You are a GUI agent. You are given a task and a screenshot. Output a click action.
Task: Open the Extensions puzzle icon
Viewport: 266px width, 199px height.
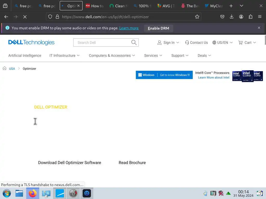(250, 17)
